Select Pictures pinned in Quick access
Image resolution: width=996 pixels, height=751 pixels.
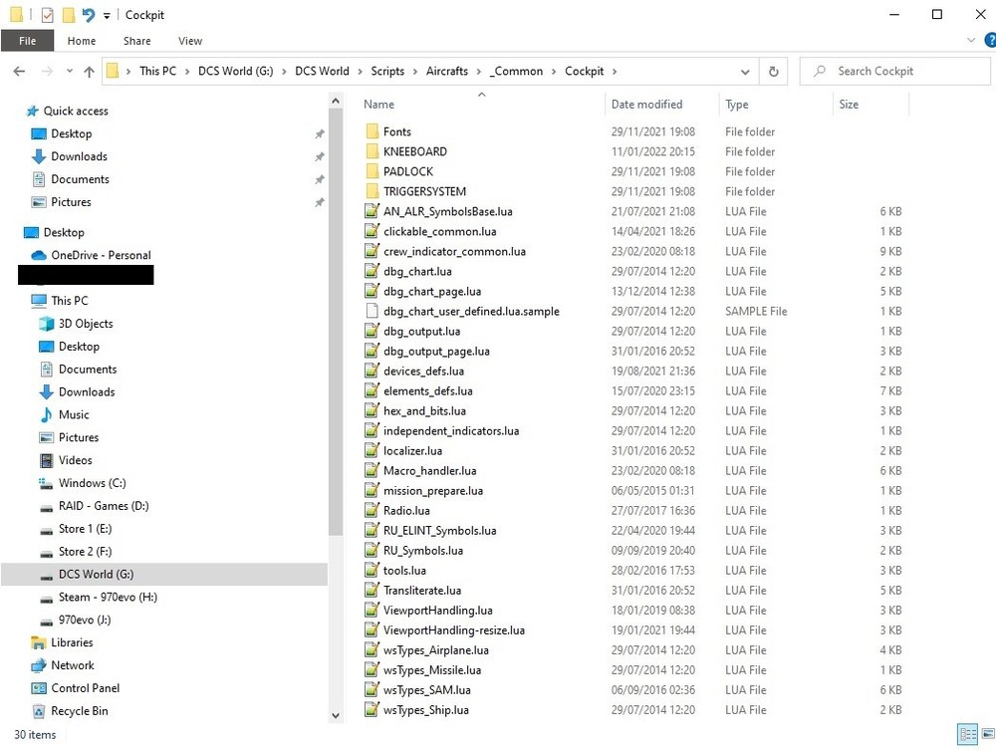pyautogui.click(x=71, y=202)
